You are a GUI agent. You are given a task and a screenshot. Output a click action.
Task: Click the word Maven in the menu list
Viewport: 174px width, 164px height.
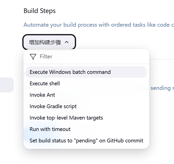click(77, 118)
